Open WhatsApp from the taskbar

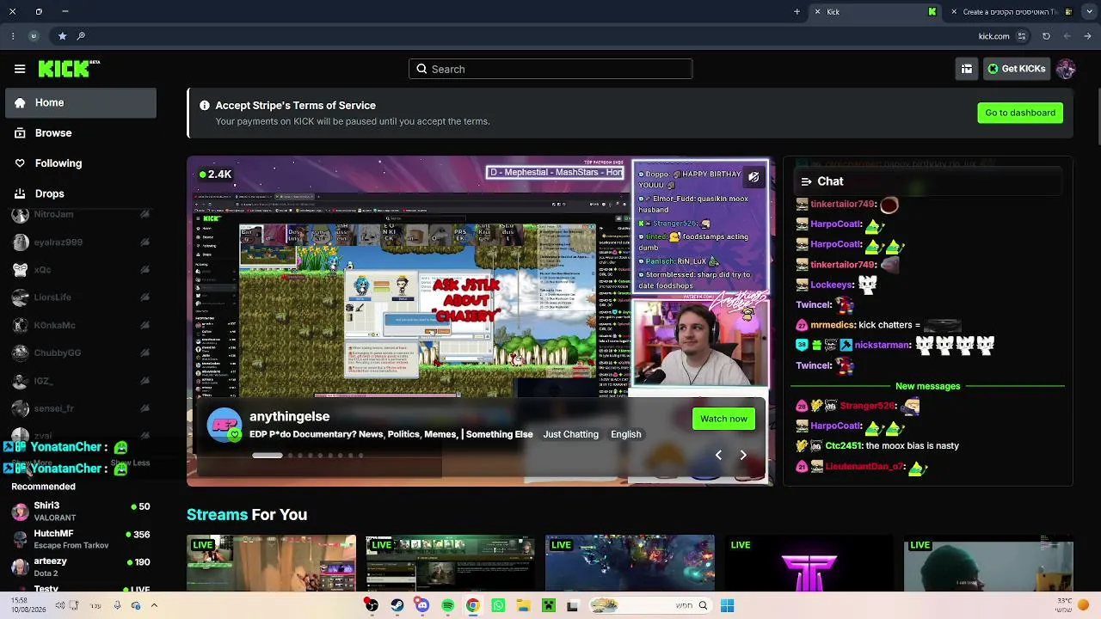coord(498,605)
